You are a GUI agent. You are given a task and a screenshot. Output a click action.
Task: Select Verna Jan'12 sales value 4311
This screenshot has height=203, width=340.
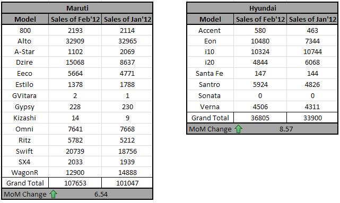[x=312, y=107]
